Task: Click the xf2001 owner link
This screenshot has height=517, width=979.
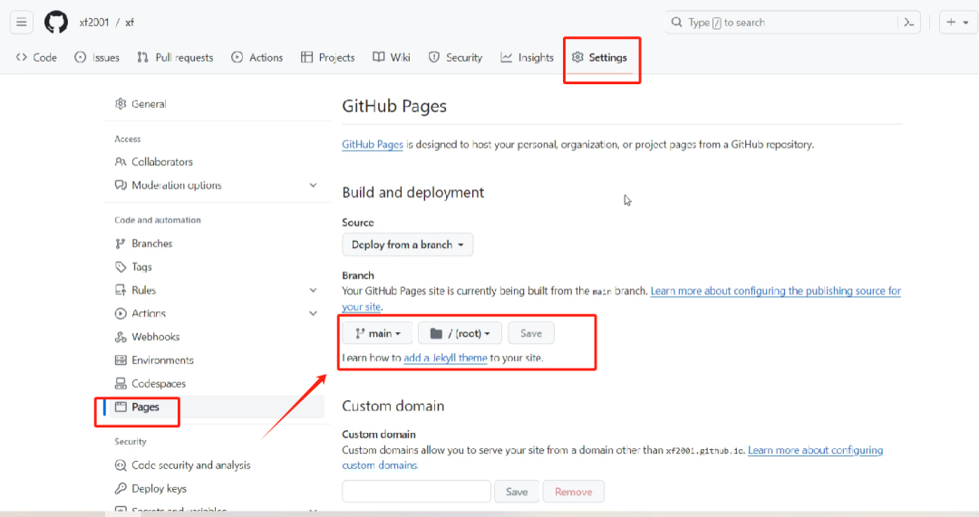Action: pos(94,23)
